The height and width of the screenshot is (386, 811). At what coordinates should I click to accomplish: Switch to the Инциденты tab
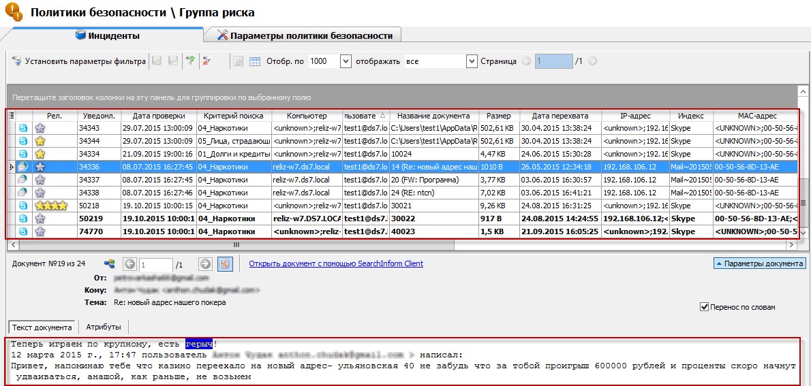(x=107, y=35)
